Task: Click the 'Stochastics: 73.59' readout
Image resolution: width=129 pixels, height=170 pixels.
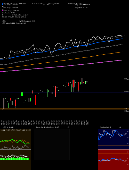Action: (9, 13)
